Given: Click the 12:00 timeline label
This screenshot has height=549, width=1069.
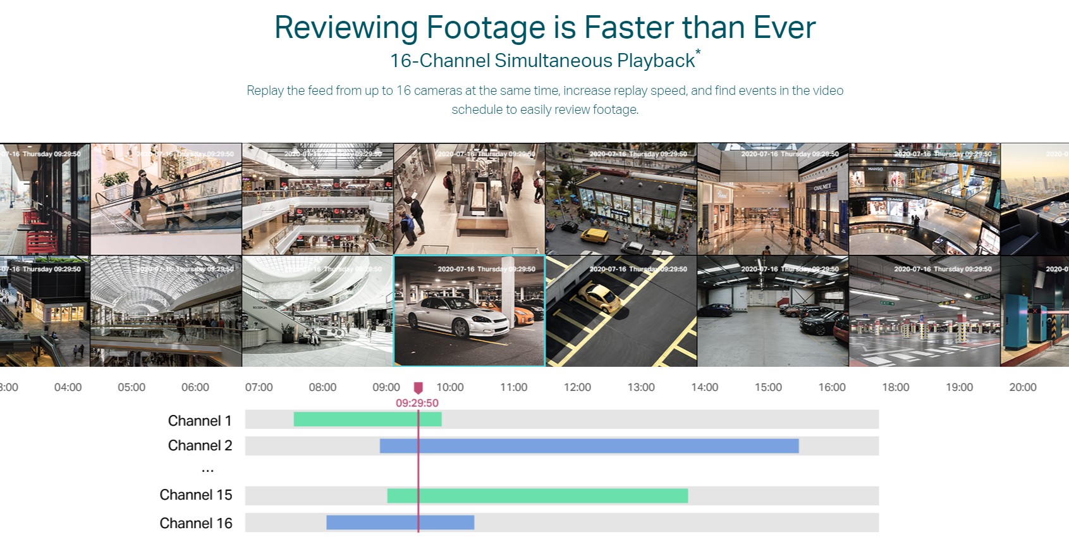Looking at the screenshot, I should pos(577,387).
